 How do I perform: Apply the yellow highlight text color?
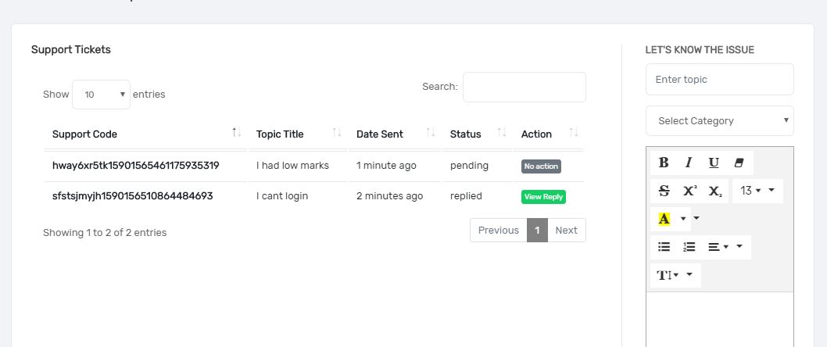pos(664,219)
